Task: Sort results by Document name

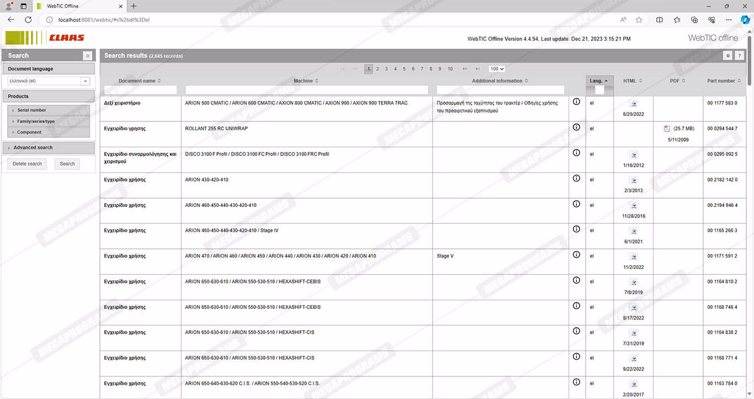Action: (x=140, y=81)
